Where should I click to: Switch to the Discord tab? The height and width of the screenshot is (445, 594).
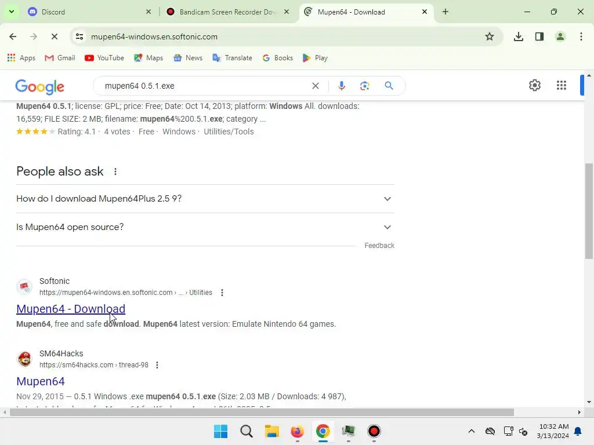click(x=90, y=12)
